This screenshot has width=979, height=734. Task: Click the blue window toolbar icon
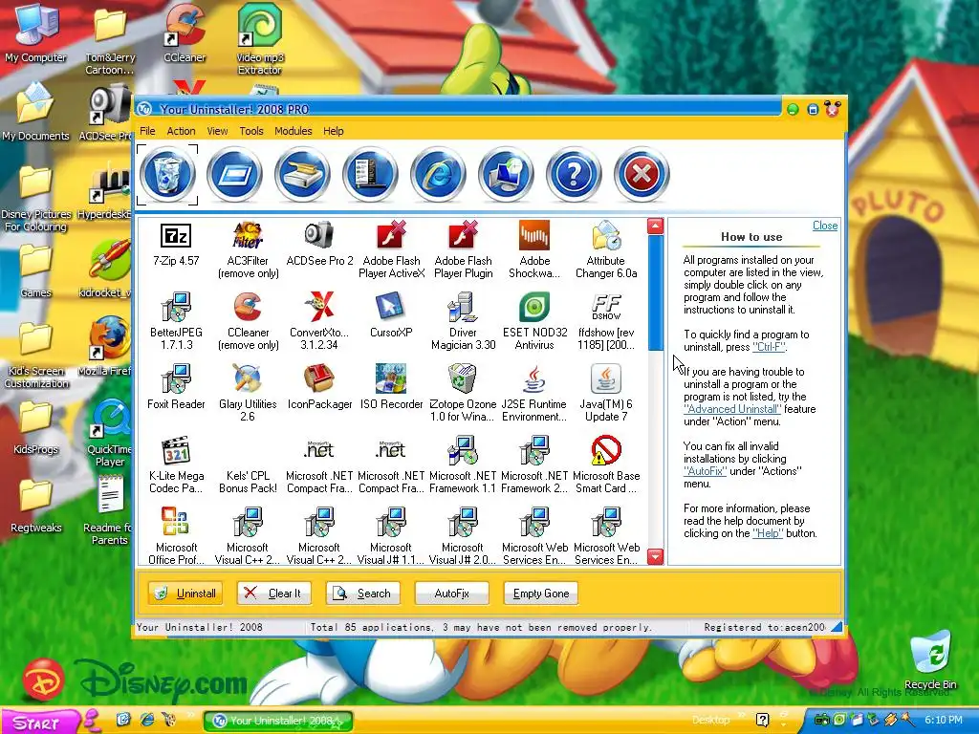pyautogui.click(x=235, y=174)
